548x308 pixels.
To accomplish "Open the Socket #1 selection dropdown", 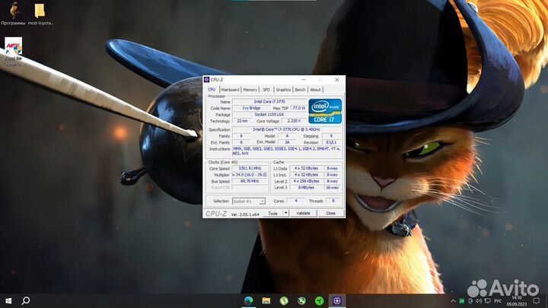I will pyautogui.click(x=248, y=201).
